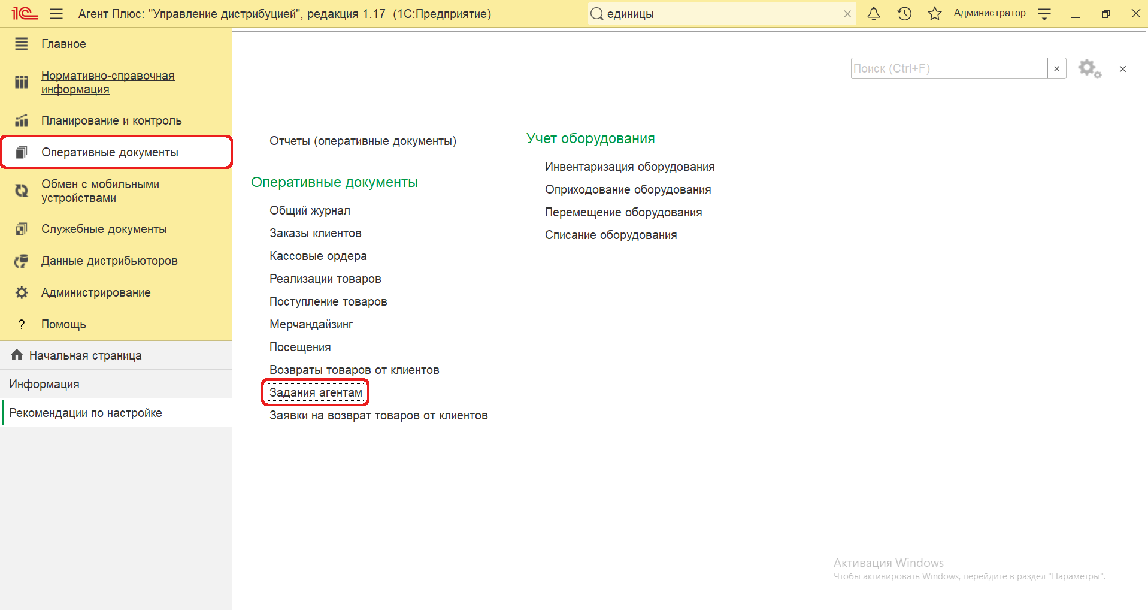Image resolution: width=1148 pixels, height=610 pixels.
Task: Click the Планирование и контроль icon
Action: [x=22, y=120]
